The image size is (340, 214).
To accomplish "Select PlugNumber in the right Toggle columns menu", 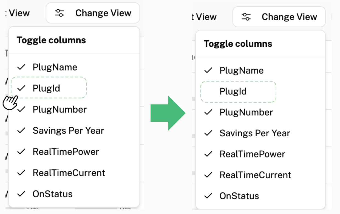I will (246, 112).
